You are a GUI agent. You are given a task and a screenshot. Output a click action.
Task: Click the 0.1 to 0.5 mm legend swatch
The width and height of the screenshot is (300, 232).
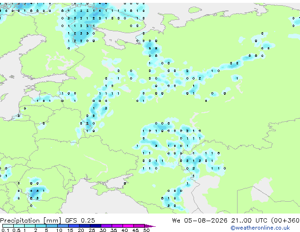(8, 226)
